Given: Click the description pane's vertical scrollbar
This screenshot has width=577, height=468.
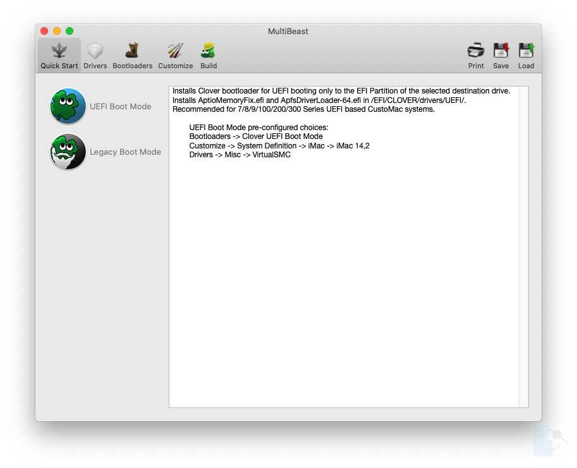Looking at the screenshot, I should tap(523, 246).
